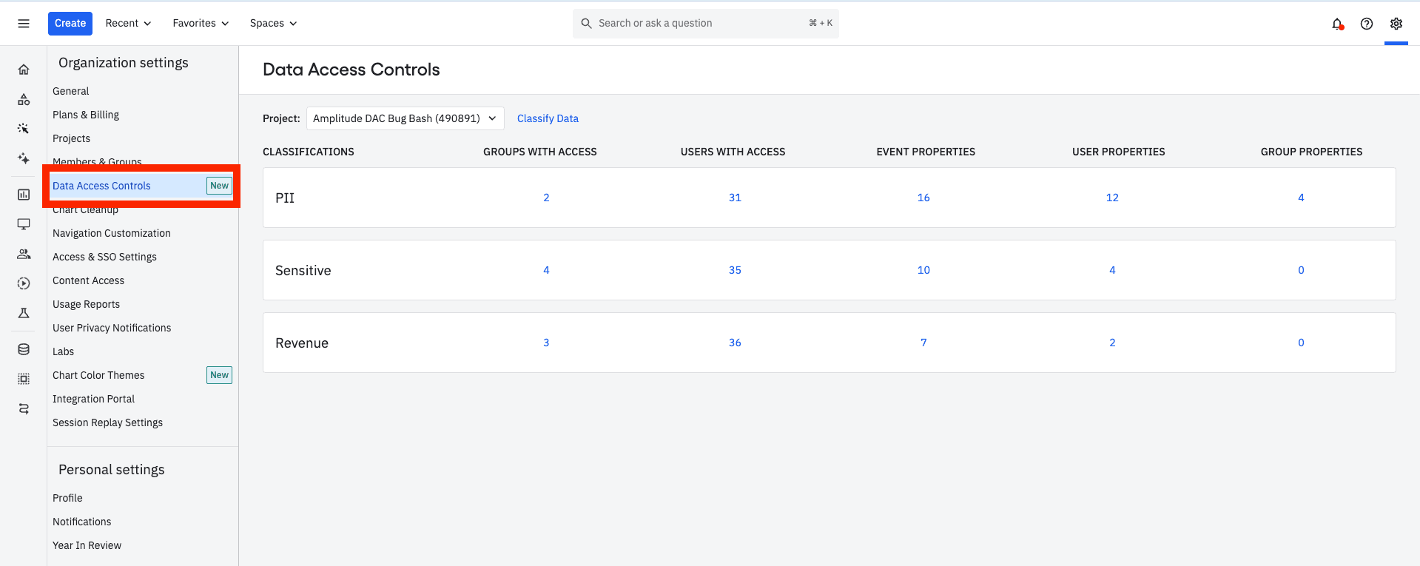
Task: Open PII users with access count 31
Action: click(x=735, y=198)
